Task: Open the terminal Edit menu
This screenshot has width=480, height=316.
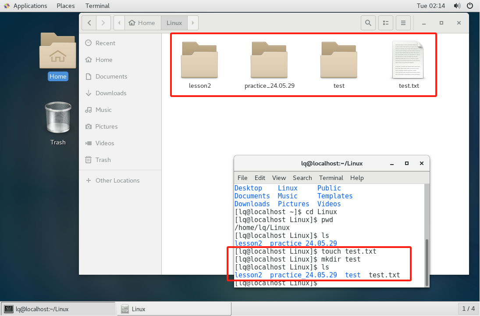Action: [x=260, y=178]
